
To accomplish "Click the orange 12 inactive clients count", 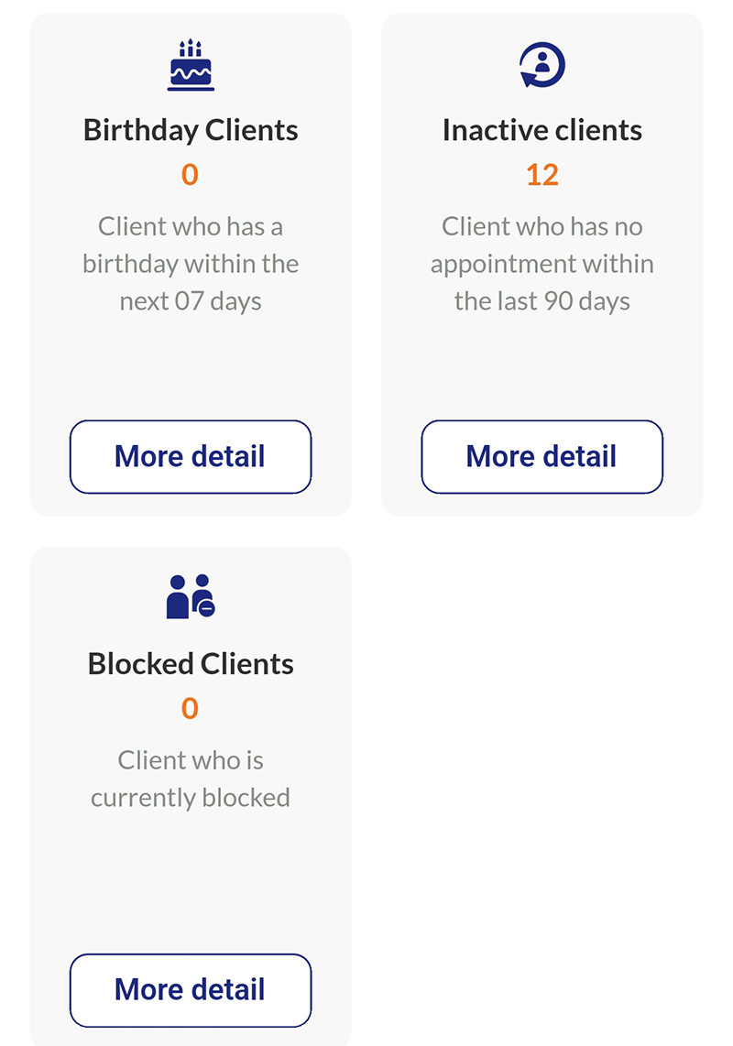I will (x=542, y=174).
